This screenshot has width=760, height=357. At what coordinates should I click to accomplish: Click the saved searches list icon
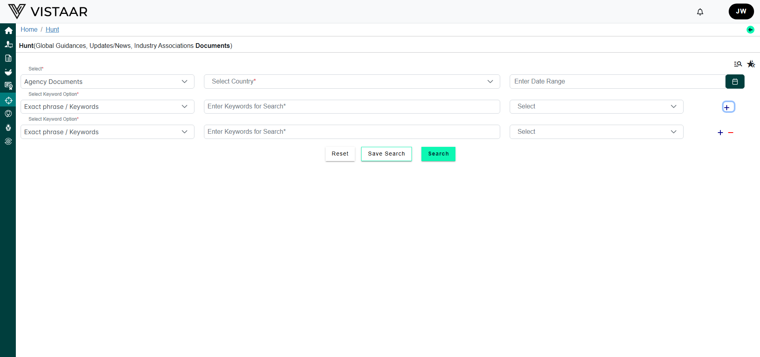(x=737, y=64)
